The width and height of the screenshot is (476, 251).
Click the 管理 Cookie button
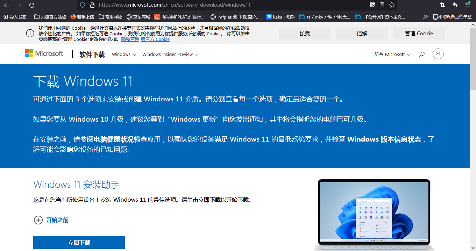pos(419,33)
